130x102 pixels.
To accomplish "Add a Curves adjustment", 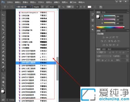I will [x=110, y=37].
